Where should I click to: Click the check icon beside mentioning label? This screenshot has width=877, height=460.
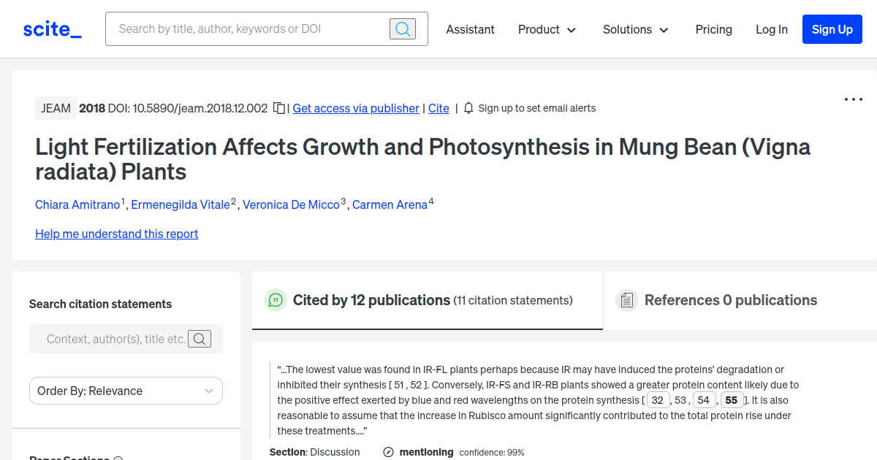click(387, 452)
